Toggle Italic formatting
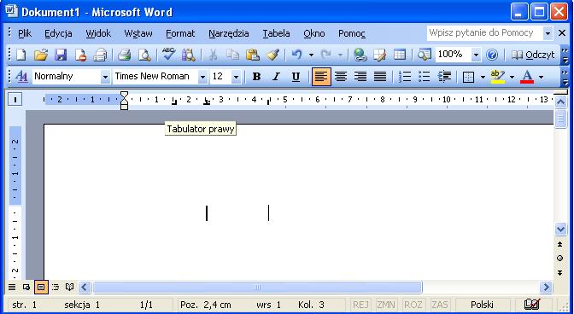Viewport: 574px width, 314px height. pyautogui.click(x=276, y=77)
